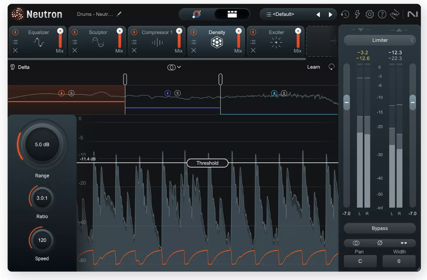Click the satellite connection icon
The width and height of the screenshot is (427, 280).
[x=395, y=14]
